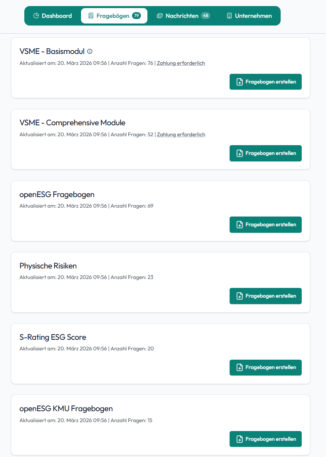Screen dimensions: 326x457
Task: Open Zahlung erforderlich link for VSME Basismodul
Action: 181,63
